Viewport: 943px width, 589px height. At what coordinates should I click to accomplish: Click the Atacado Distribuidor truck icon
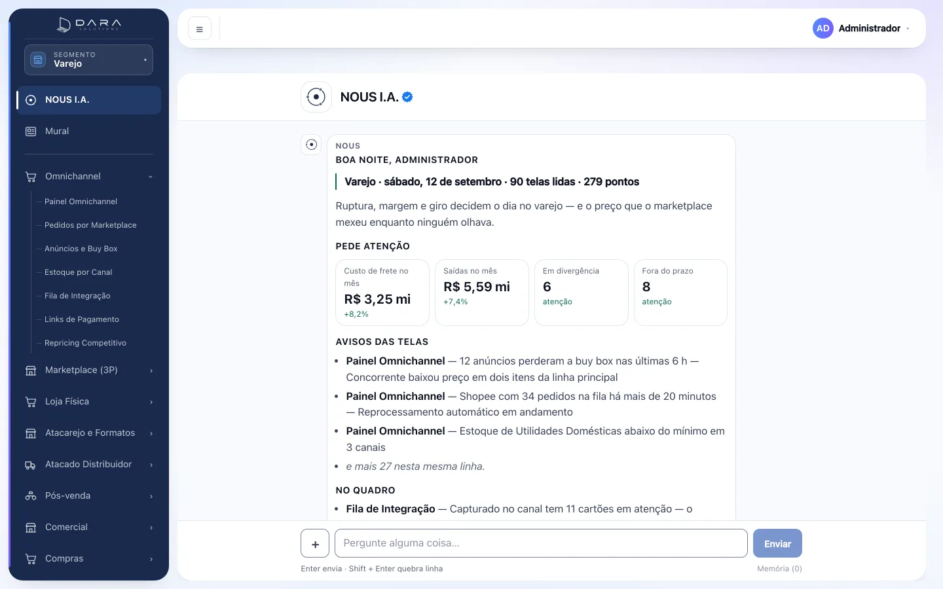pyautogui.click(x=31, y=465)
